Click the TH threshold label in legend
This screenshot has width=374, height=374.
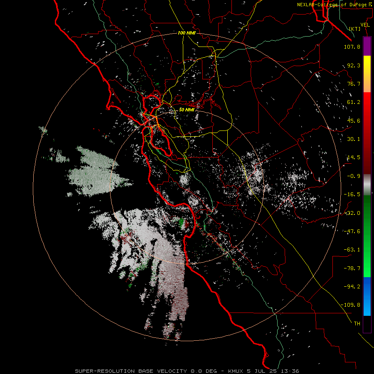point(357,323)
